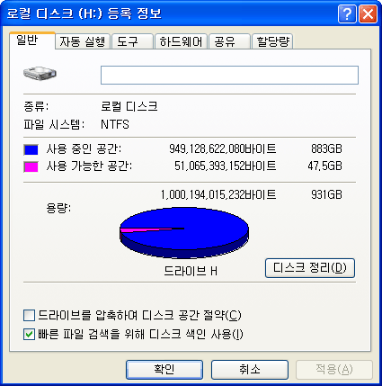The width and height of the screenshot is (382, 386).
Task: Switch to the 자동 실행 tab
Action: point(83,41)
